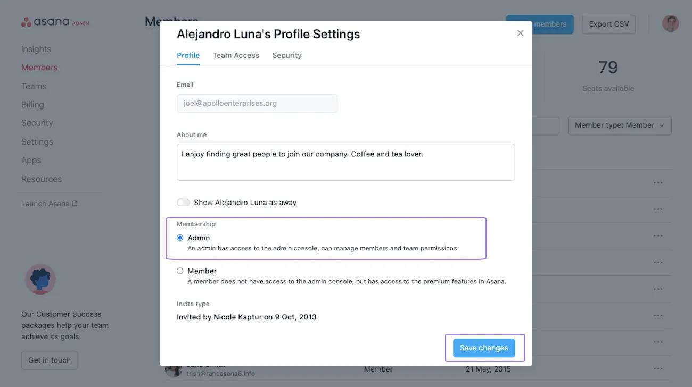Open Insights in the admin sidebar
This screenshot has width=692, height=387.
click(36, 48)
